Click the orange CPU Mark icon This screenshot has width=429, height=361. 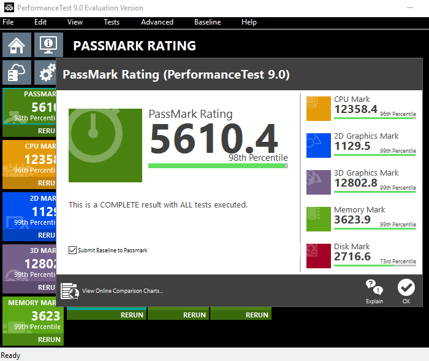tap(319, 109)
